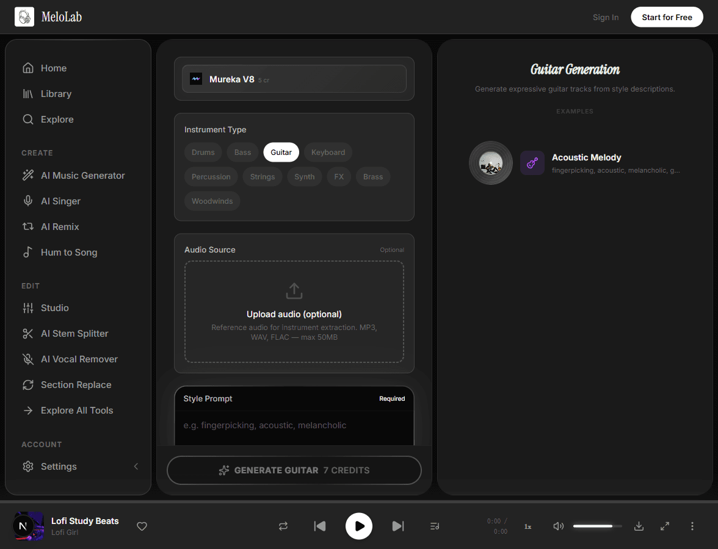Click the main play button
The height and width of the screenshot is (549, 718).
pos(358,526)
